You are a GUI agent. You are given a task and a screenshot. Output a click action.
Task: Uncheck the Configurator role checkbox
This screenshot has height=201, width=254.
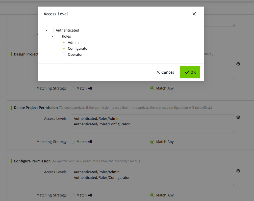(64, 48)
